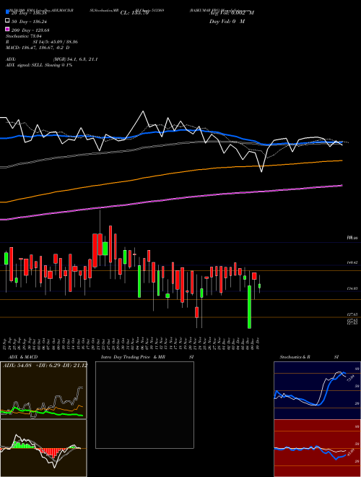Select the SI 14/3: 45.09 / 38.36 value
The width and height of the screenshot is (361, 477).
(x=56, y=42)
